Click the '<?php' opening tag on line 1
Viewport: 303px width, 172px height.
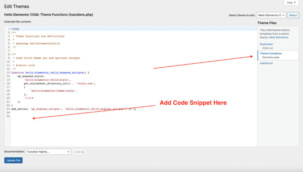click(x=15, y=29)
